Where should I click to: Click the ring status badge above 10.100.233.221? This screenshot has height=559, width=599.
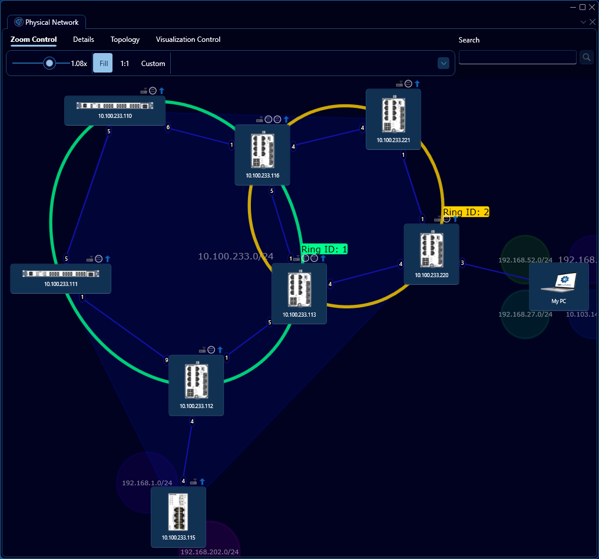pos(408,83)
